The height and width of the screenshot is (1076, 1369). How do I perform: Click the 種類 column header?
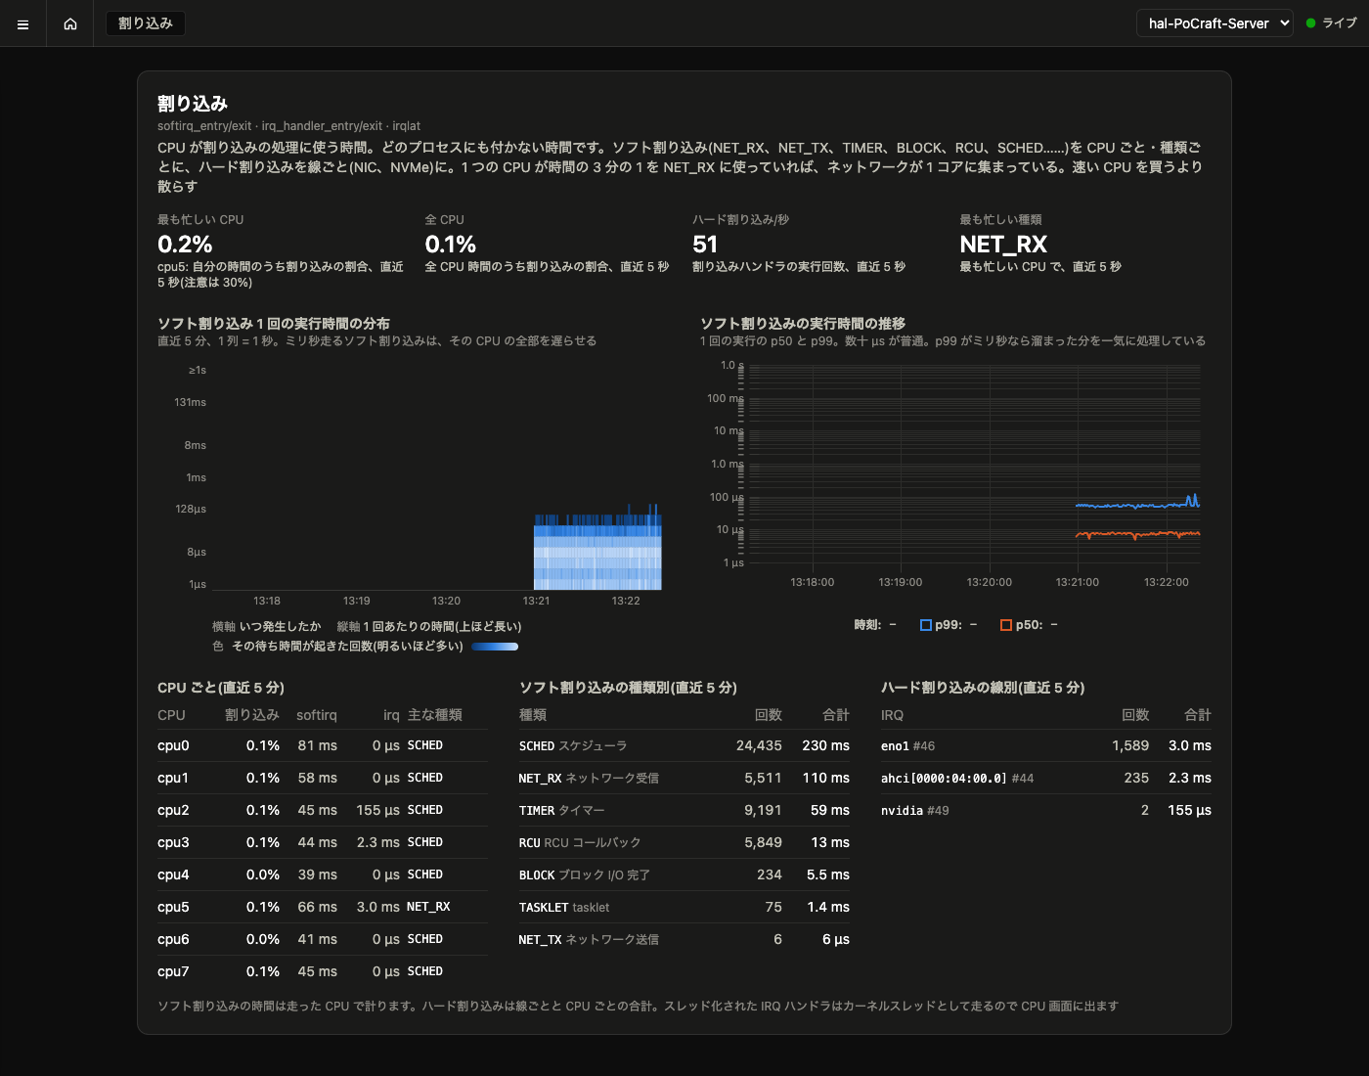click(533, 715)
